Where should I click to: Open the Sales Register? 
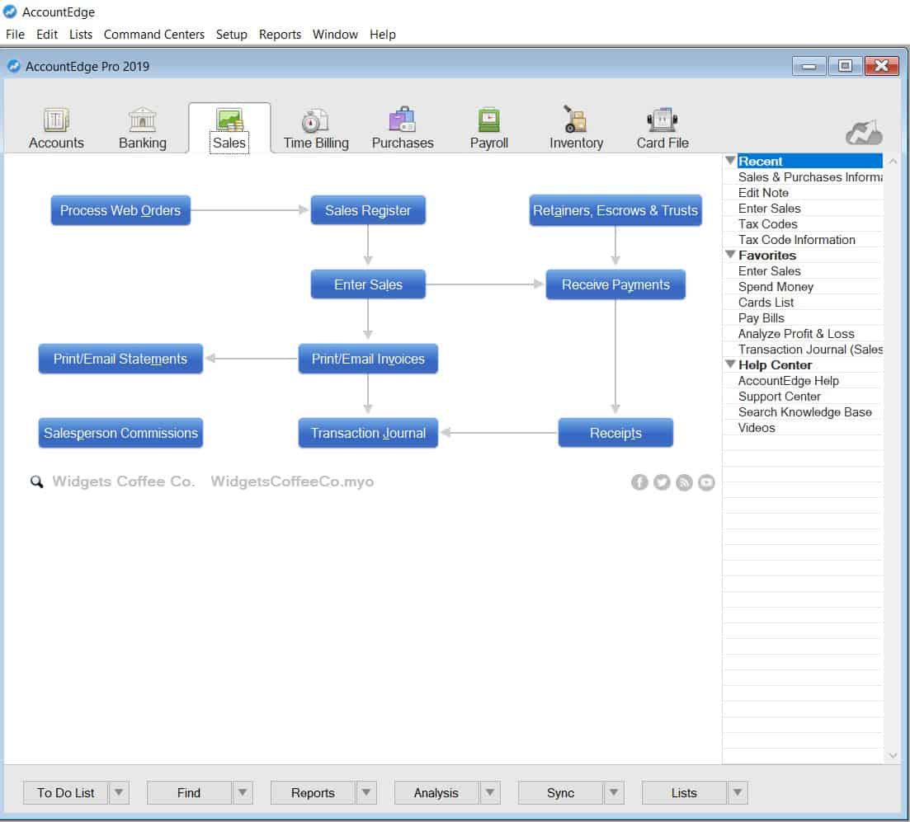[x=368, y=210]
